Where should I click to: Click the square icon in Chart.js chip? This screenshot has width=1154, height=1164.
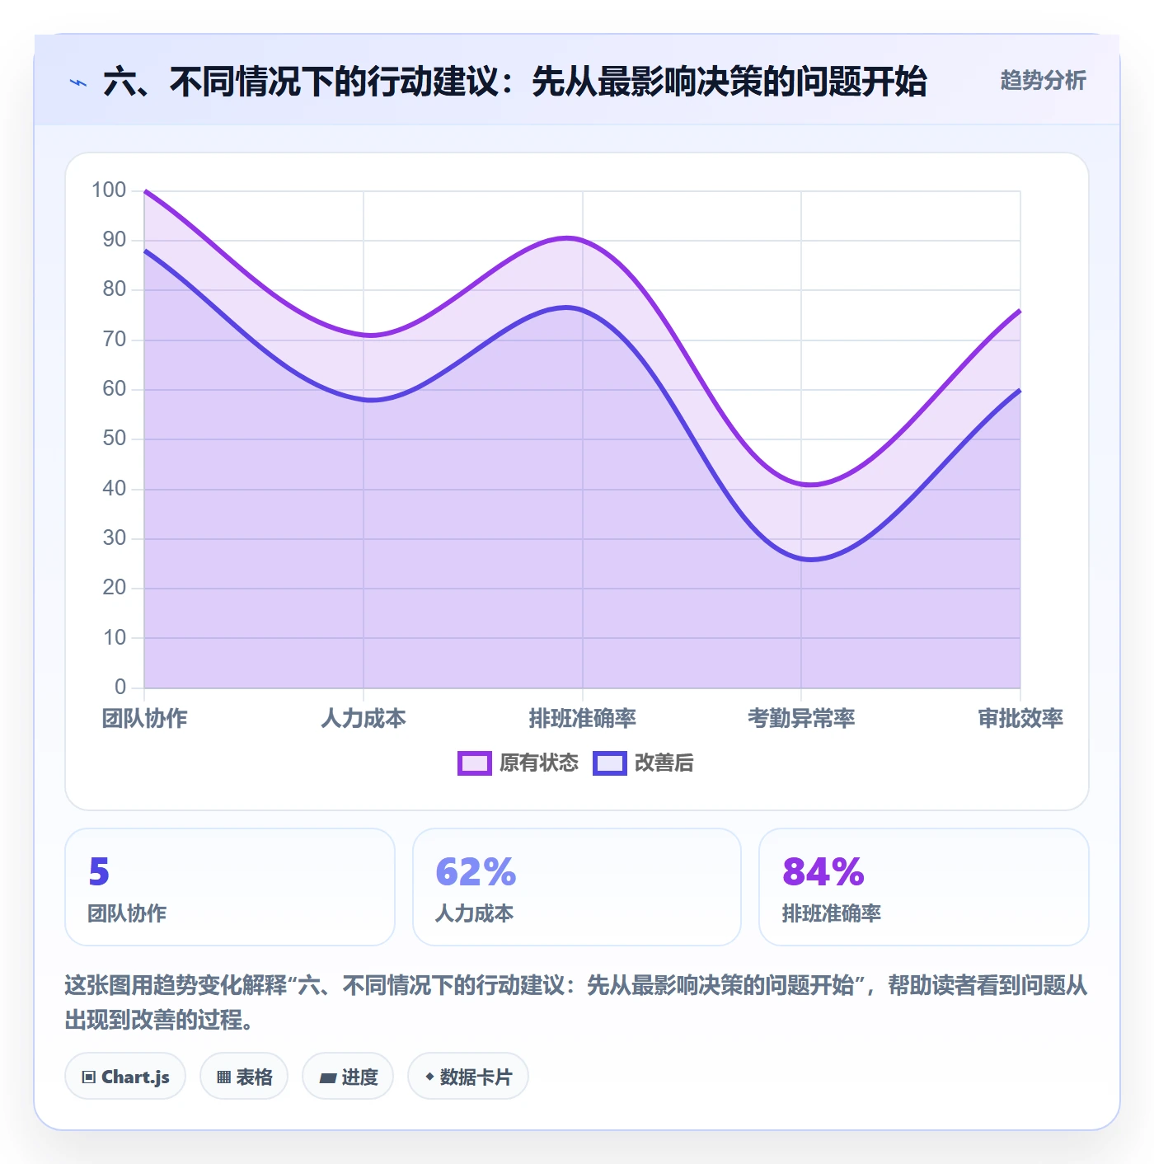[x=89, y=1077]
